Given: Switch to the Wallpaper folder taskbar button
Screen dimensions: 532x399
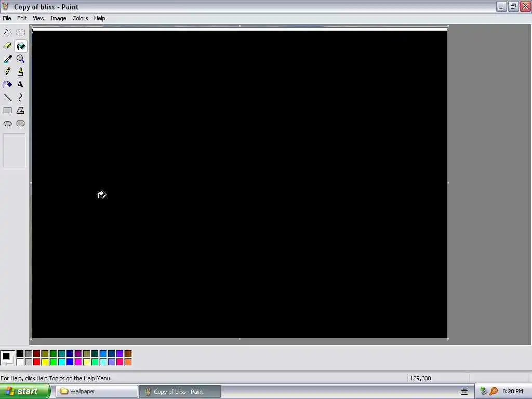Looking at the screenshot, I should (x=96, y=392).
